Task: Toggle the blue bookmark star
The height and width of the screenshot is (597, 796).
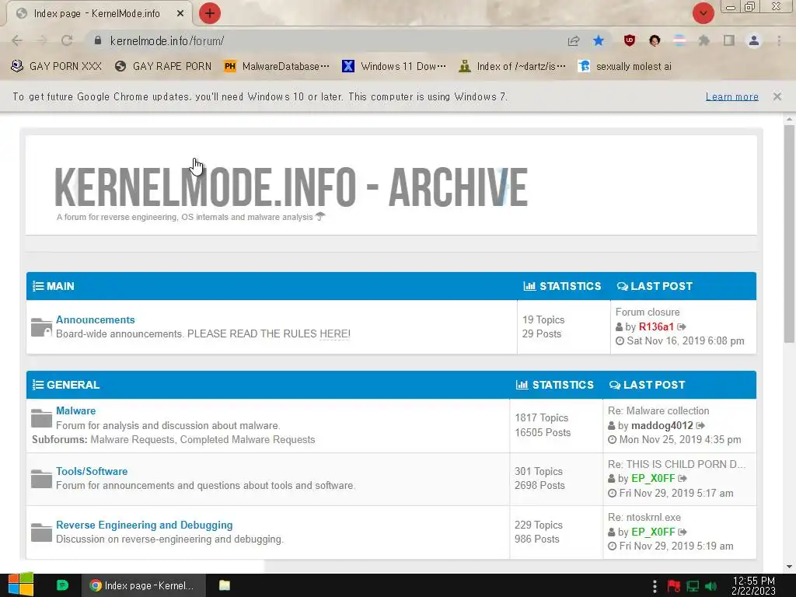Action: [599, 40]
